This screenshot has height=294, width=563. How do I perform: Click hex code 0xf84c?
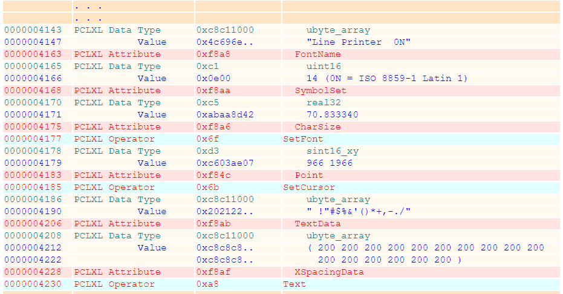213,175
